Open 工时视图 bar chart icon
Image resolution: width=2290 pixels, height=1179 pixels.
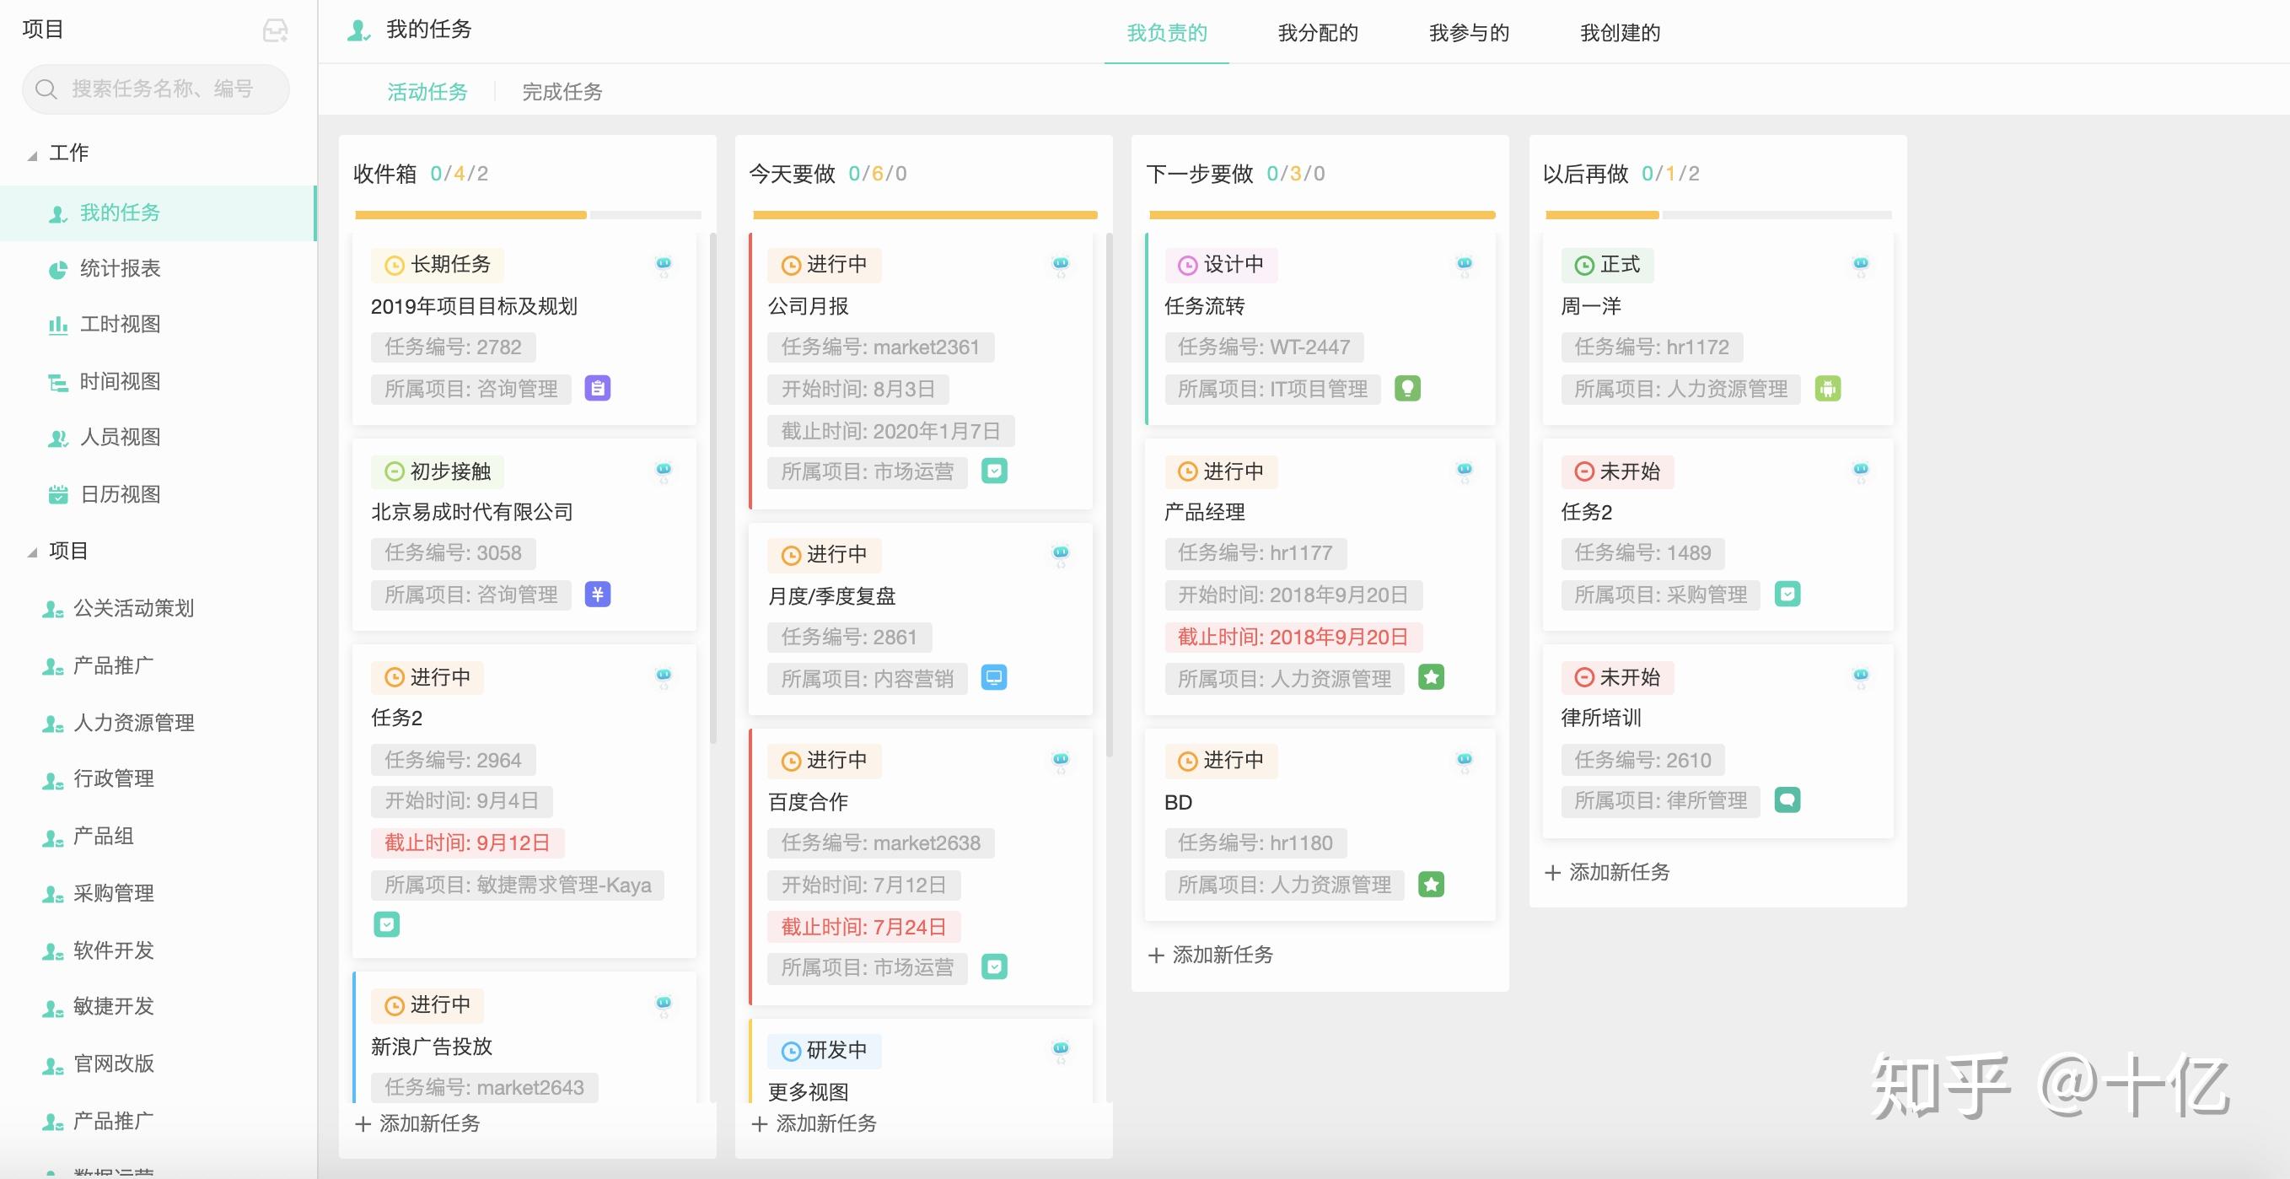coord(58,326)
